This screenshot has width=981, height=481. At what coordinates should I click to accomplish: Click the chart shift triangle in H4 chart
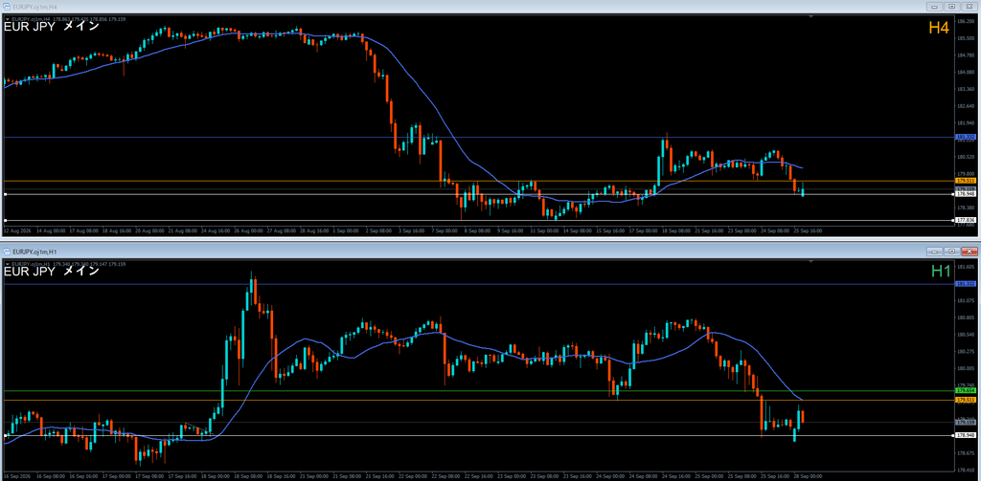[810, 17]
